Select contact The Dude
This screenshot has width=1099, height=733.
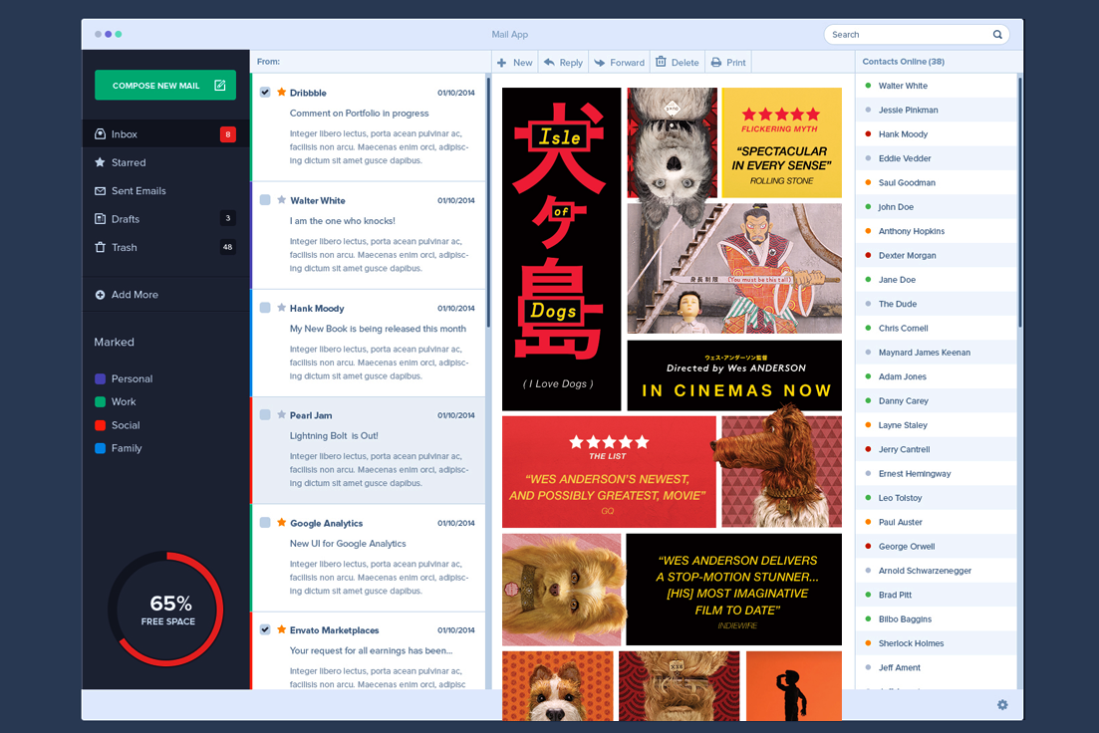(x=936, y=304)
